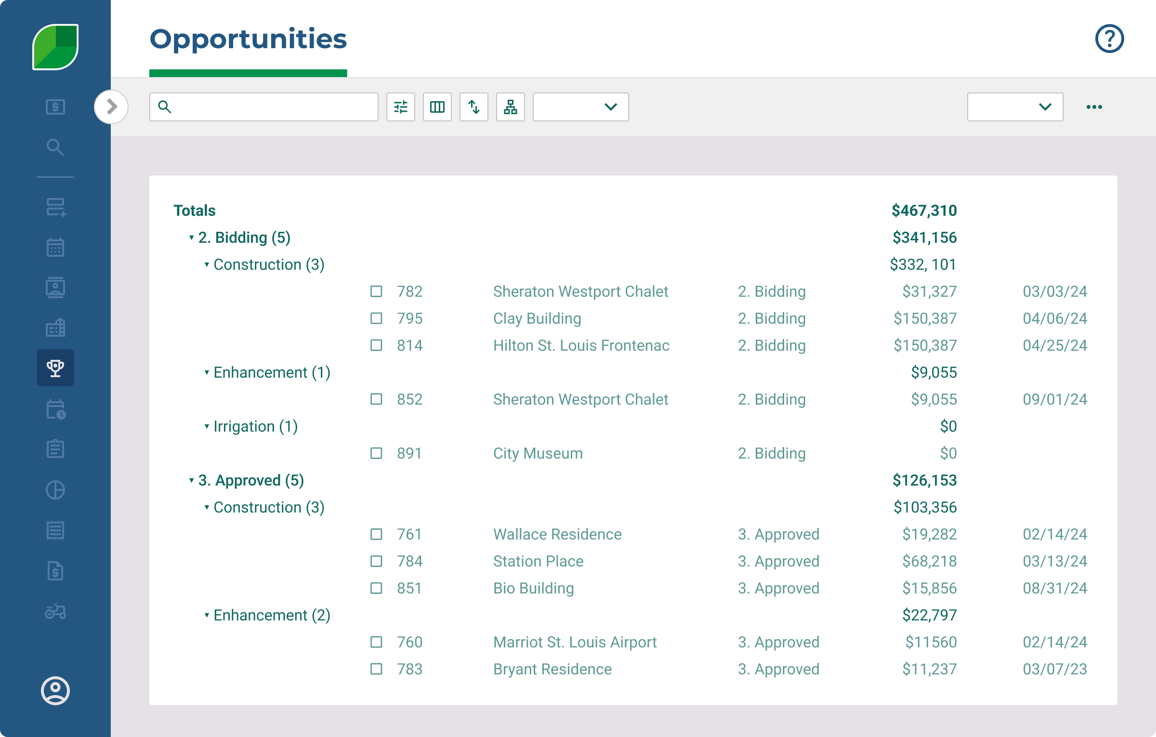Tick the checkbox for opportunity 852
The height and width of the screenshot is (737, 1156).
click(376, 399)
